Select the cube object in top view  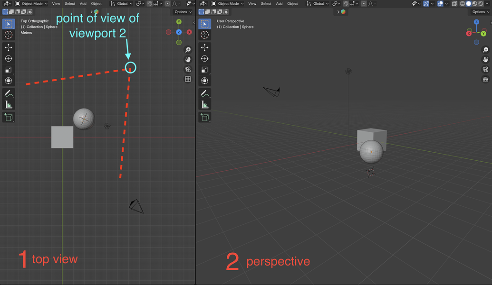(x=62, y=137)
